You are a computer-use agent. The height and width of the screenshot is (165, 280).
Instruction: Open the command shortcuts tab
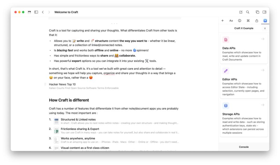click(x=248, y=21)
